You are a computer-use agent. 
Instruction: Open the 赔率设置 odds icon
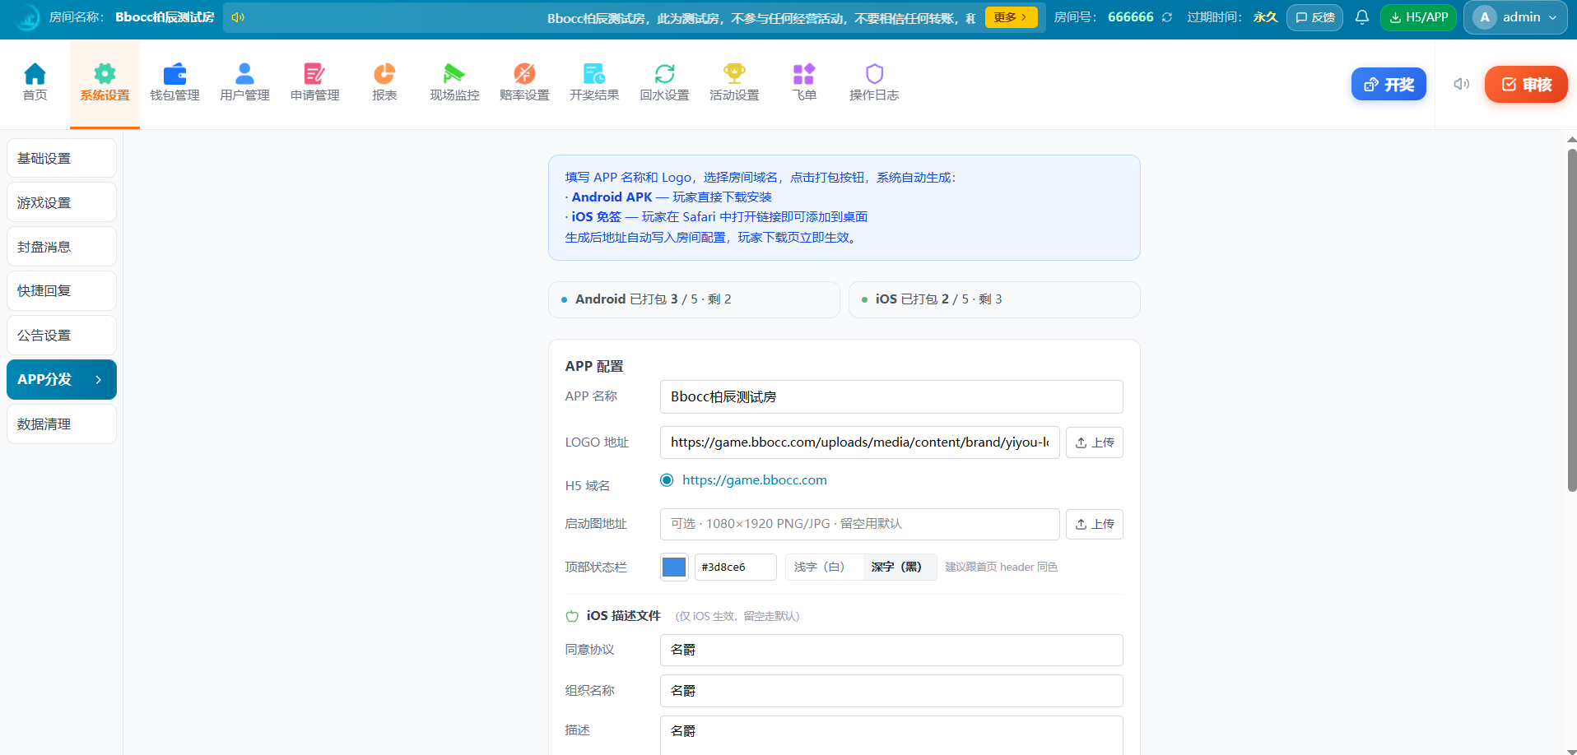(x=524, y=74)
